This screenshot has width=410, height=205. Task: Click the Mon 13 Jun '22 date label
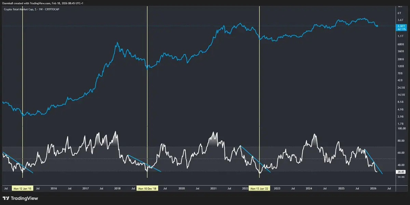[x=260, y=188]
